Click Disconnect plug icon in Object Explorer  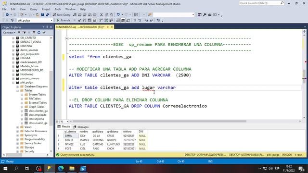pos(24,33)
